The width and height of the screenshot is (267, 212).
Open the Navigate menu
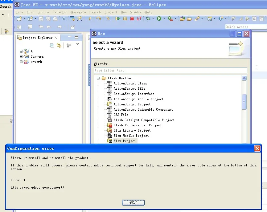(x=78, y=12)
